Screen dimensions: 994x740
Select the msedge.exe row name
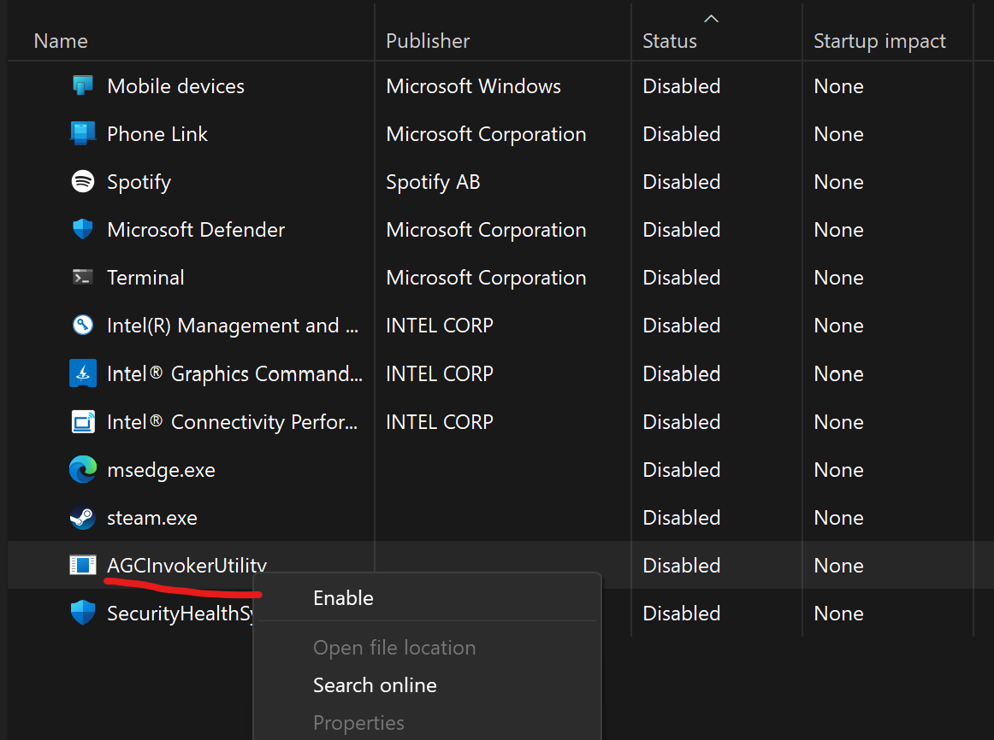(161, 470)
